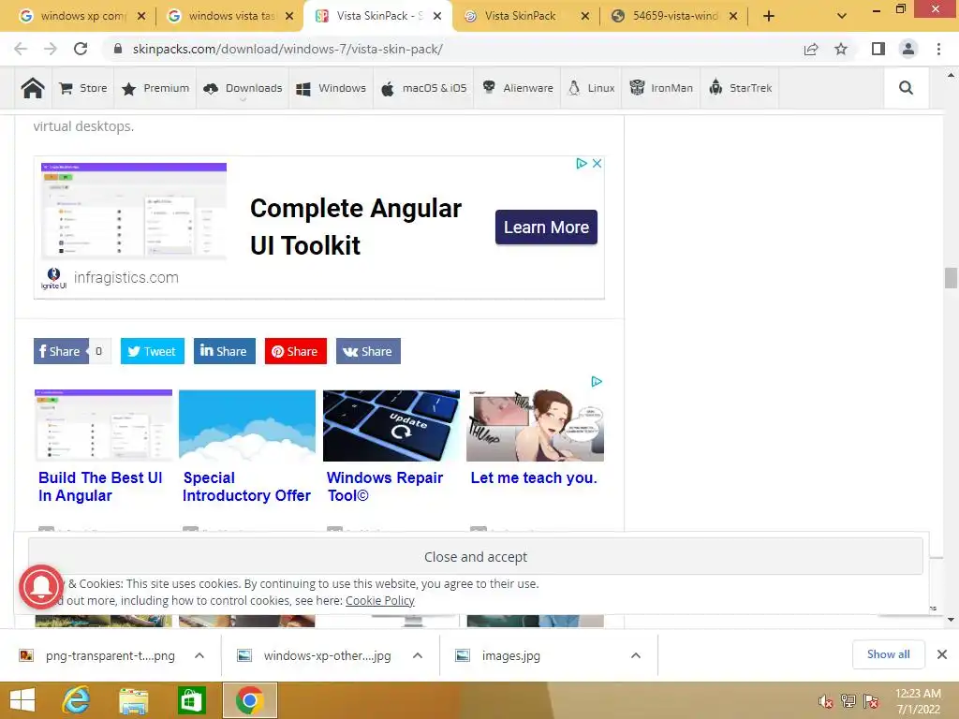
Task: Open a new tab
Action: [769, 16]
